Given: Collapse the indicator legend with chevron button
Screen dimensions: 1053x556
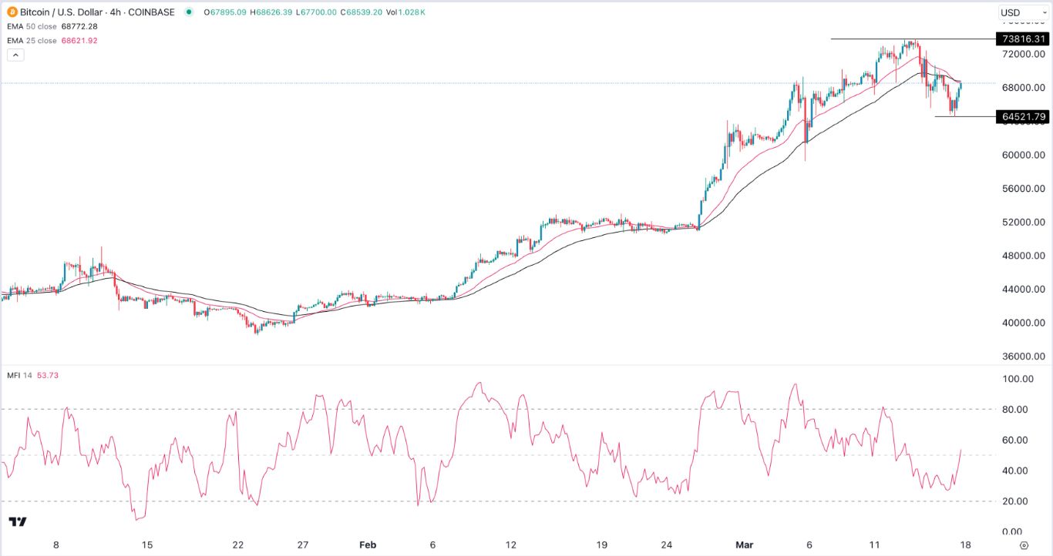Looking at the screenshot, I should 15,55.
